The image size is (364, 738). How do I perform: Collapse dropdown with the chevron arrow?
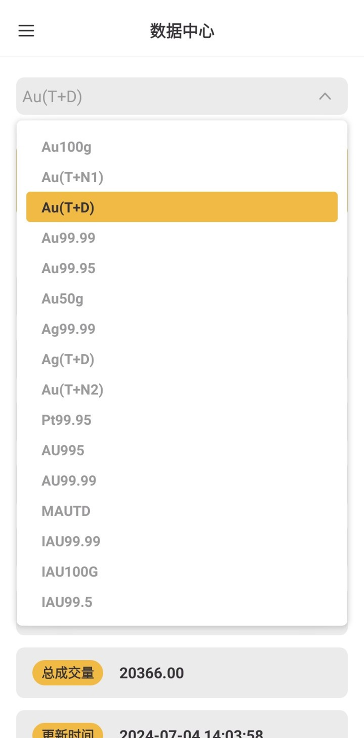[325, 96]
